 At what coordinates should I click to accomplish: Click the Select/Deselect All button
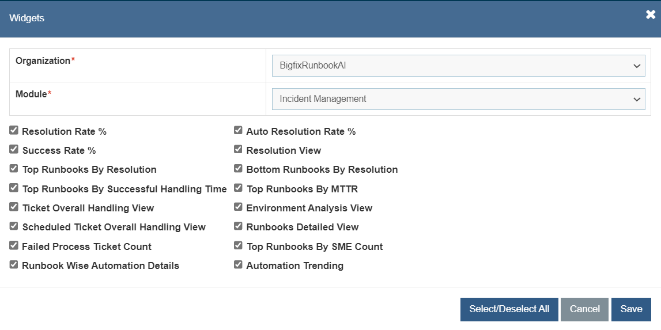point(509,309)
